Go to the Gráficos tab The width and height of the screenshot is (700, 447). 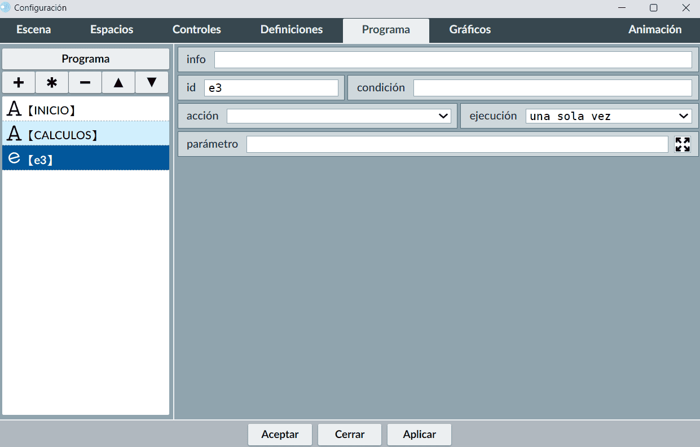point(470,30)
